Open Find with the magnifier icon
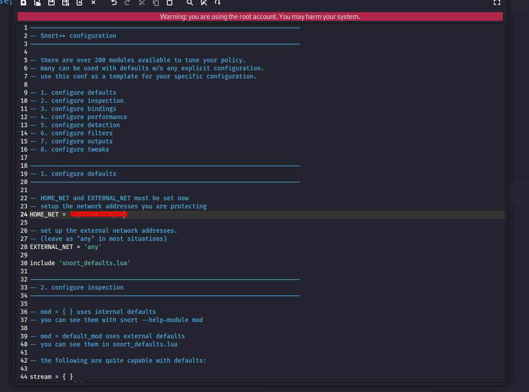The height and width of the screenshot is (392, 529). click(190, 3)
